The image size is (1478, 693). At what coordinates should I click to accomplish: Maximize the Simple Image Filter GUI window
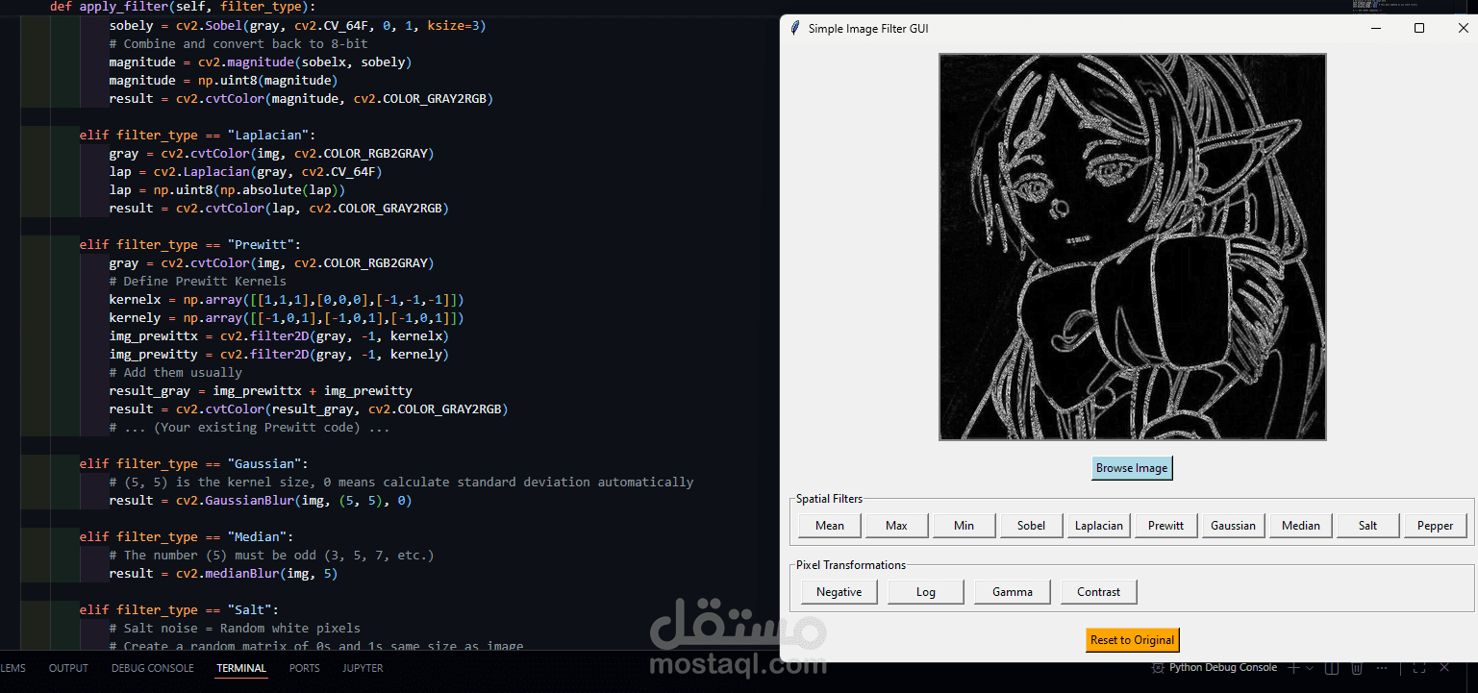1419,28
